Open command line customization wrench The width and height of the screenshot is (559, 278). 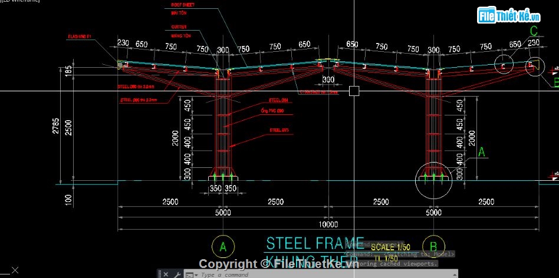pyautogui.click(x=176, y=274)
